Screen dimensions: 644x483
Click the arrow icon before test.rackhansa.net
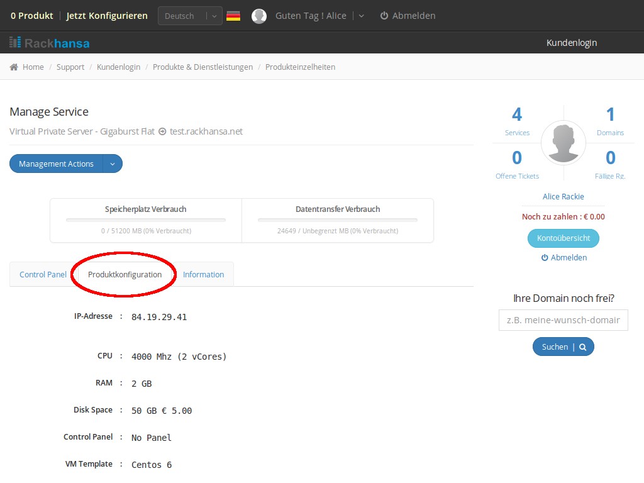(x=162, y=131)
